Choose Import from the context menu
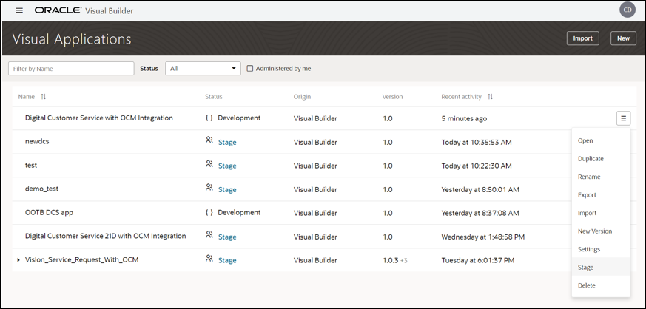 click(x=601, y=213)
